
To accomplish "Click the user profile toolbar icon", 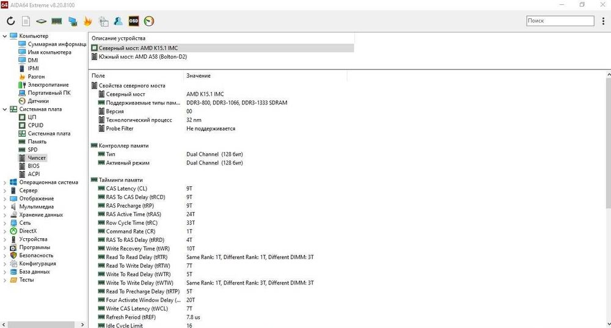I will point(118,21).
